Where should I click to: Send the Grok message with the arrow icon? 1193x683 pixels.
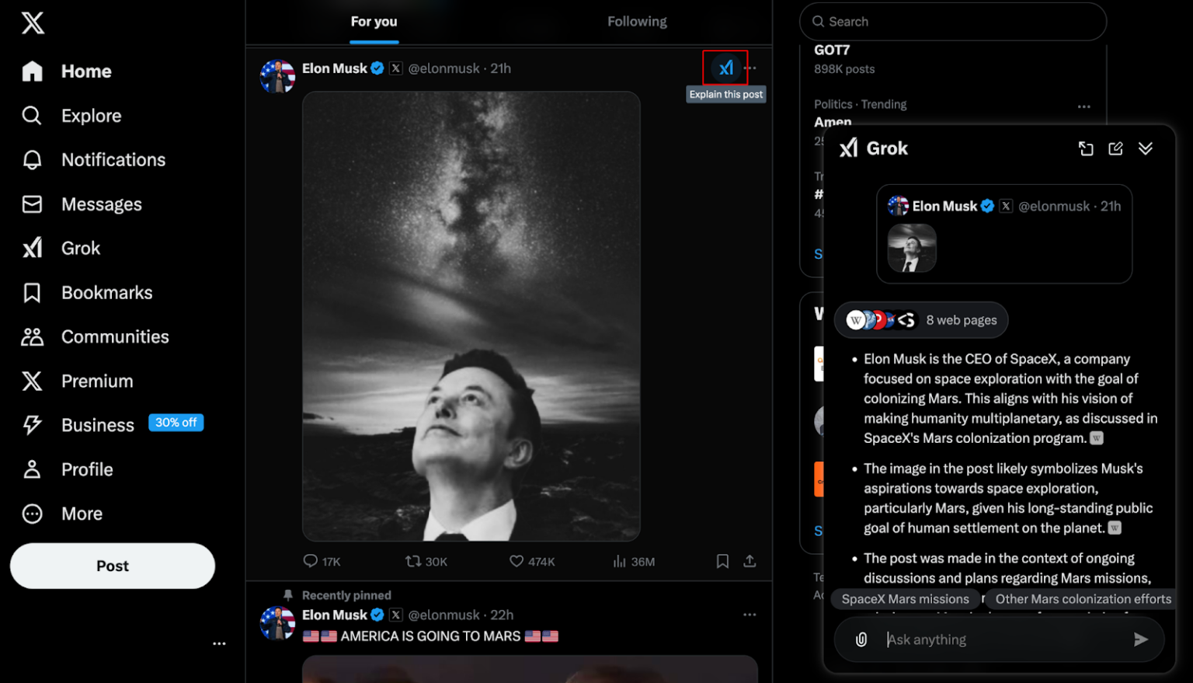click(1140, 639)
